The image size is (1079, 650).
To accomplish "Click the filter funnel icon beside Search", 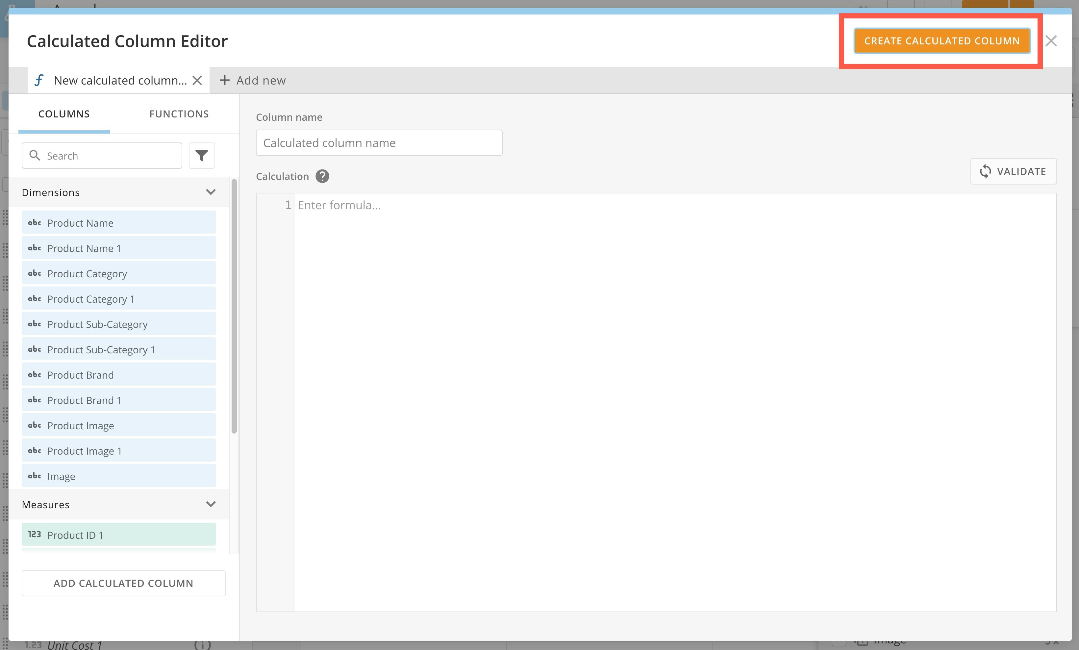I will (x=201, y=156).
